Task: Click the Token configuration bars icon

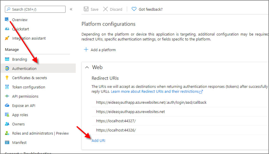Action: coord(7,87)
